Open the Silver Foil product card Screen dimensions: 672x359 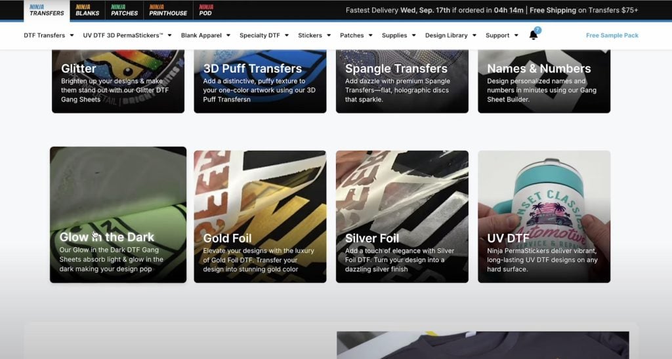(402, 217)
